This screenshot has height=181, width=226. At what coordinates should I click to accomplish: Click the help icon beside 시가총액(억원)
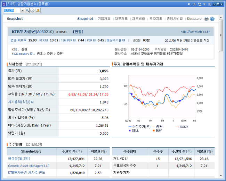pos(32,102)
